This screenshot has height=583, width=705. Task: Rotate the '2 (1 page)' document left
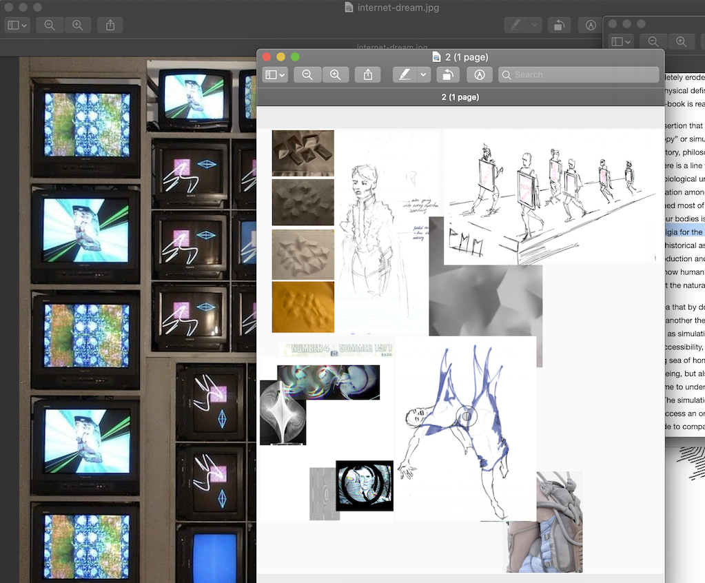[448, 74]
